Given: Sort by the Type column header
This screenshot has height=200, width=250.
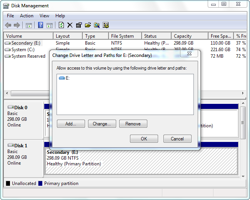Looking at the screenshot, I should [x=96, y=36].
